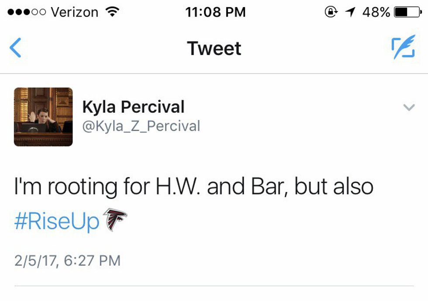
Task: Go back using the blue chevron
Action: (15, 48)
